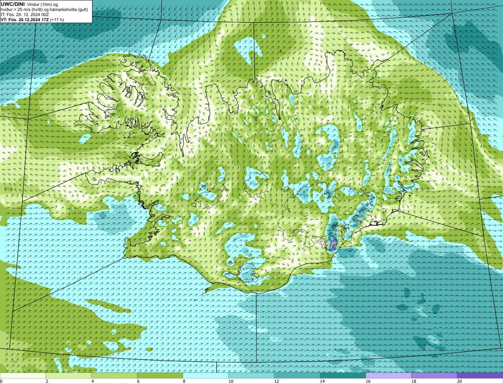The image size is (503, 384).
Task: Click the purple 18–20 scale swatch
Action: click(x=434, y=375)
